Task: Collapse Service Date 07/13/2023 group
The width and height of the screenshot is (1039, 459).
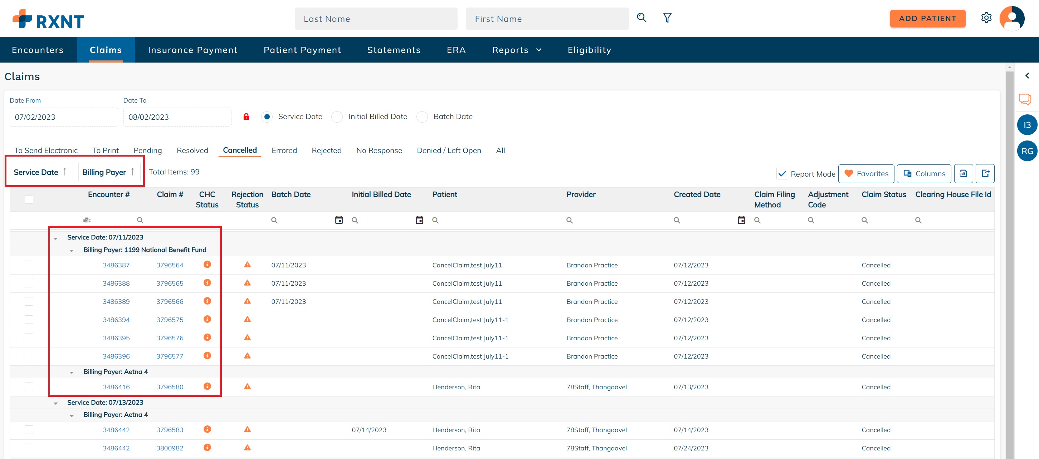Action: 56,403
